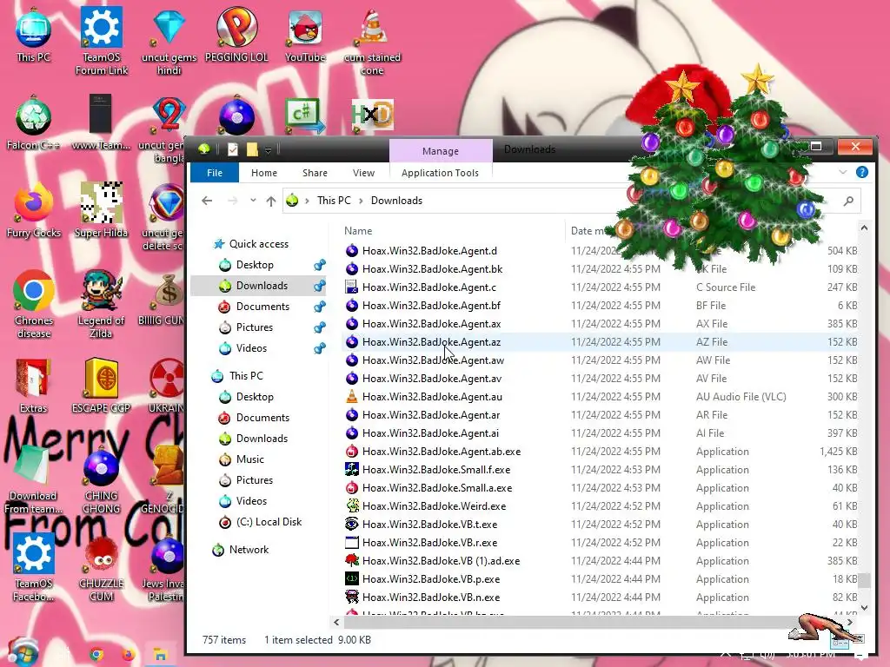The image size is (890, 667).
Task: Click the Firefox icon in the taskbar
Action: pos(129,655)
